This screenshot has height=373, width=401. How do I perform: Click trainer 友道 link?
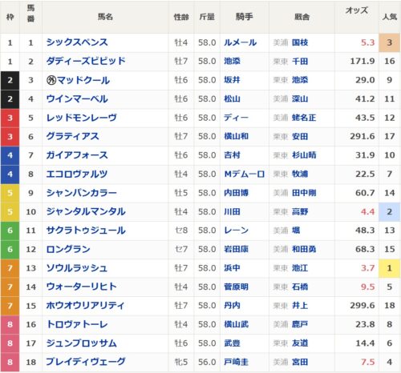(300, 343)
